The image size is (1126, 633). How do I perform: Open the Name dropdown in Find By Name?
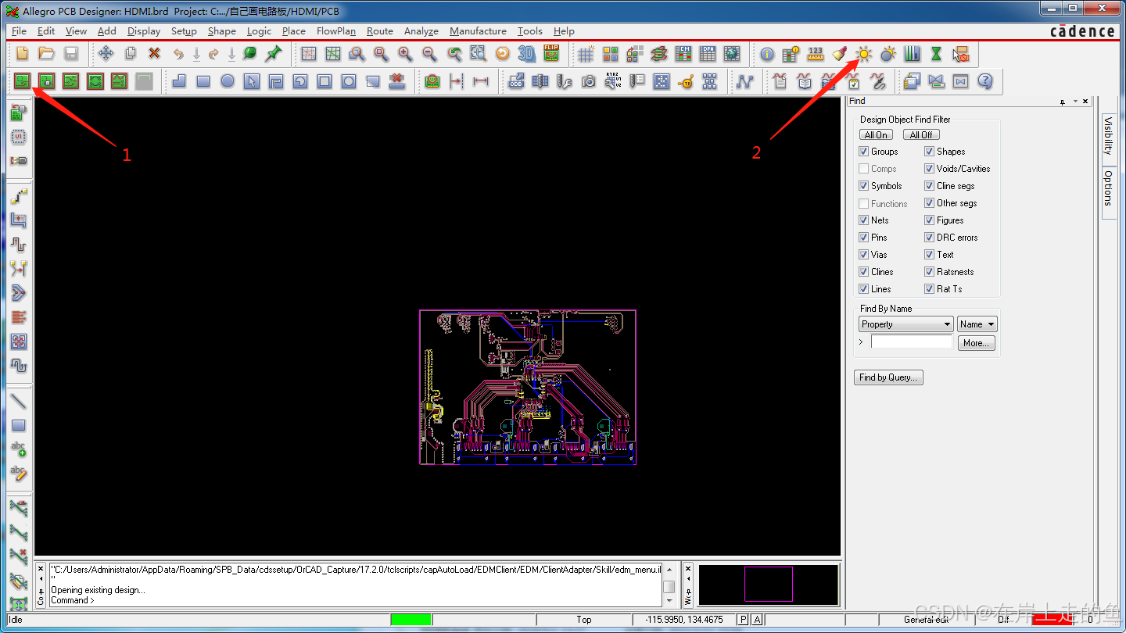(x=977, y=324)
